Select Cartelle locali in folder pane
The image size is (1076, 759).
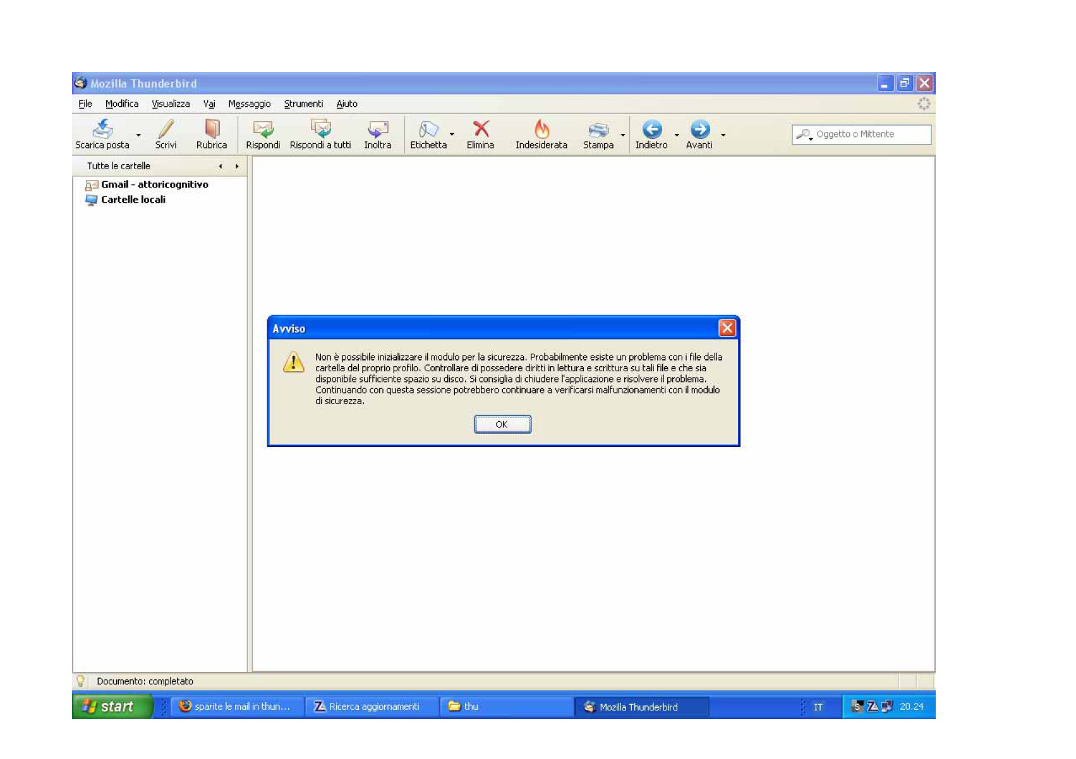pyautogui.click(x=133, y=200)
